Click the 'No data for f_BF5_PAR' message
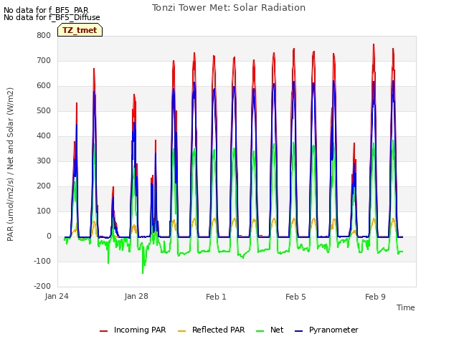Image resolution: width=459 pixels, height=344 pixels. pos(46,10)
